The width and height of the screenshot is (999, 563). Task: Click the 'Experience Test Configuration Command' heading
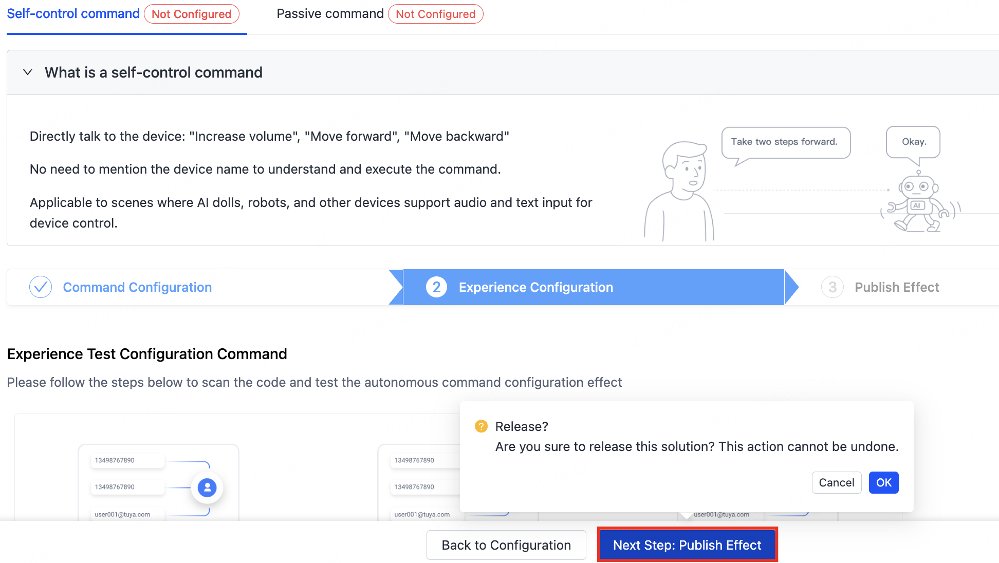click(x=147, y=354)
